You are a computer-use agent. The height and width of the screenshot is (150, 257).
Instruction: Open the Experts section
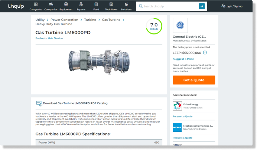(x=81, y=7)
